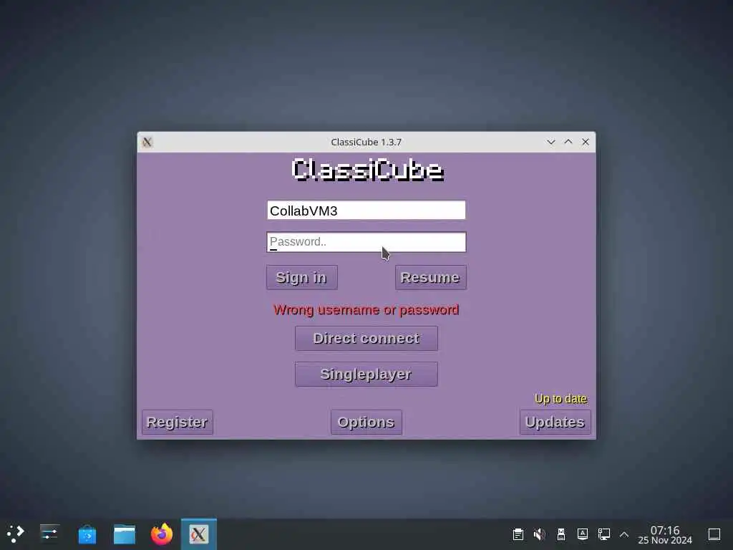The height and width of the screenshot is (550, 733).
Task: Open the clipboard tray icon
Action: coord(518,534)
